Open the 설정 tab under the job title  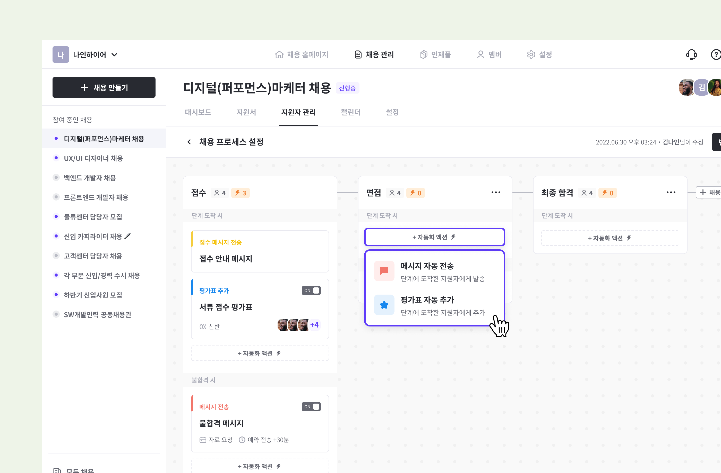(x=392, y=112)
